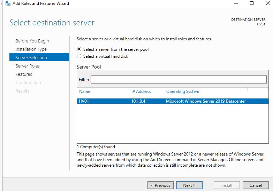Sort by the Name column header

pos(85,91)
